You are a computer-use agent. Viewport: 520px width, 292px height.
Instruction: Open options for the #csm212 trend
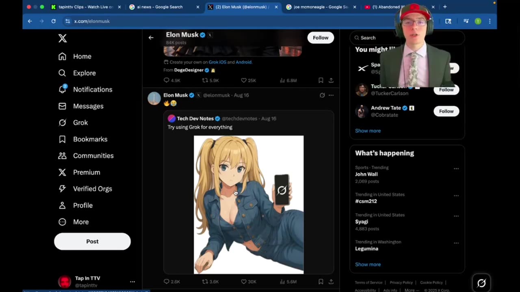456,195
